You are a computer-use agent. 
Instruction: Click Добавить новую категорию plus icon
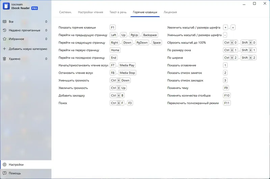coord(4,49)
